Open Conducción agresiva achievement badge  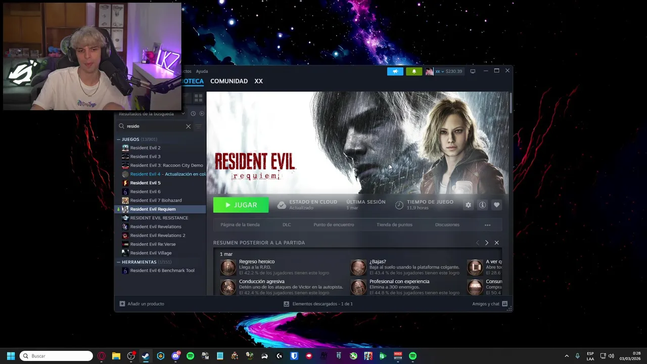[x=228, y=287]
